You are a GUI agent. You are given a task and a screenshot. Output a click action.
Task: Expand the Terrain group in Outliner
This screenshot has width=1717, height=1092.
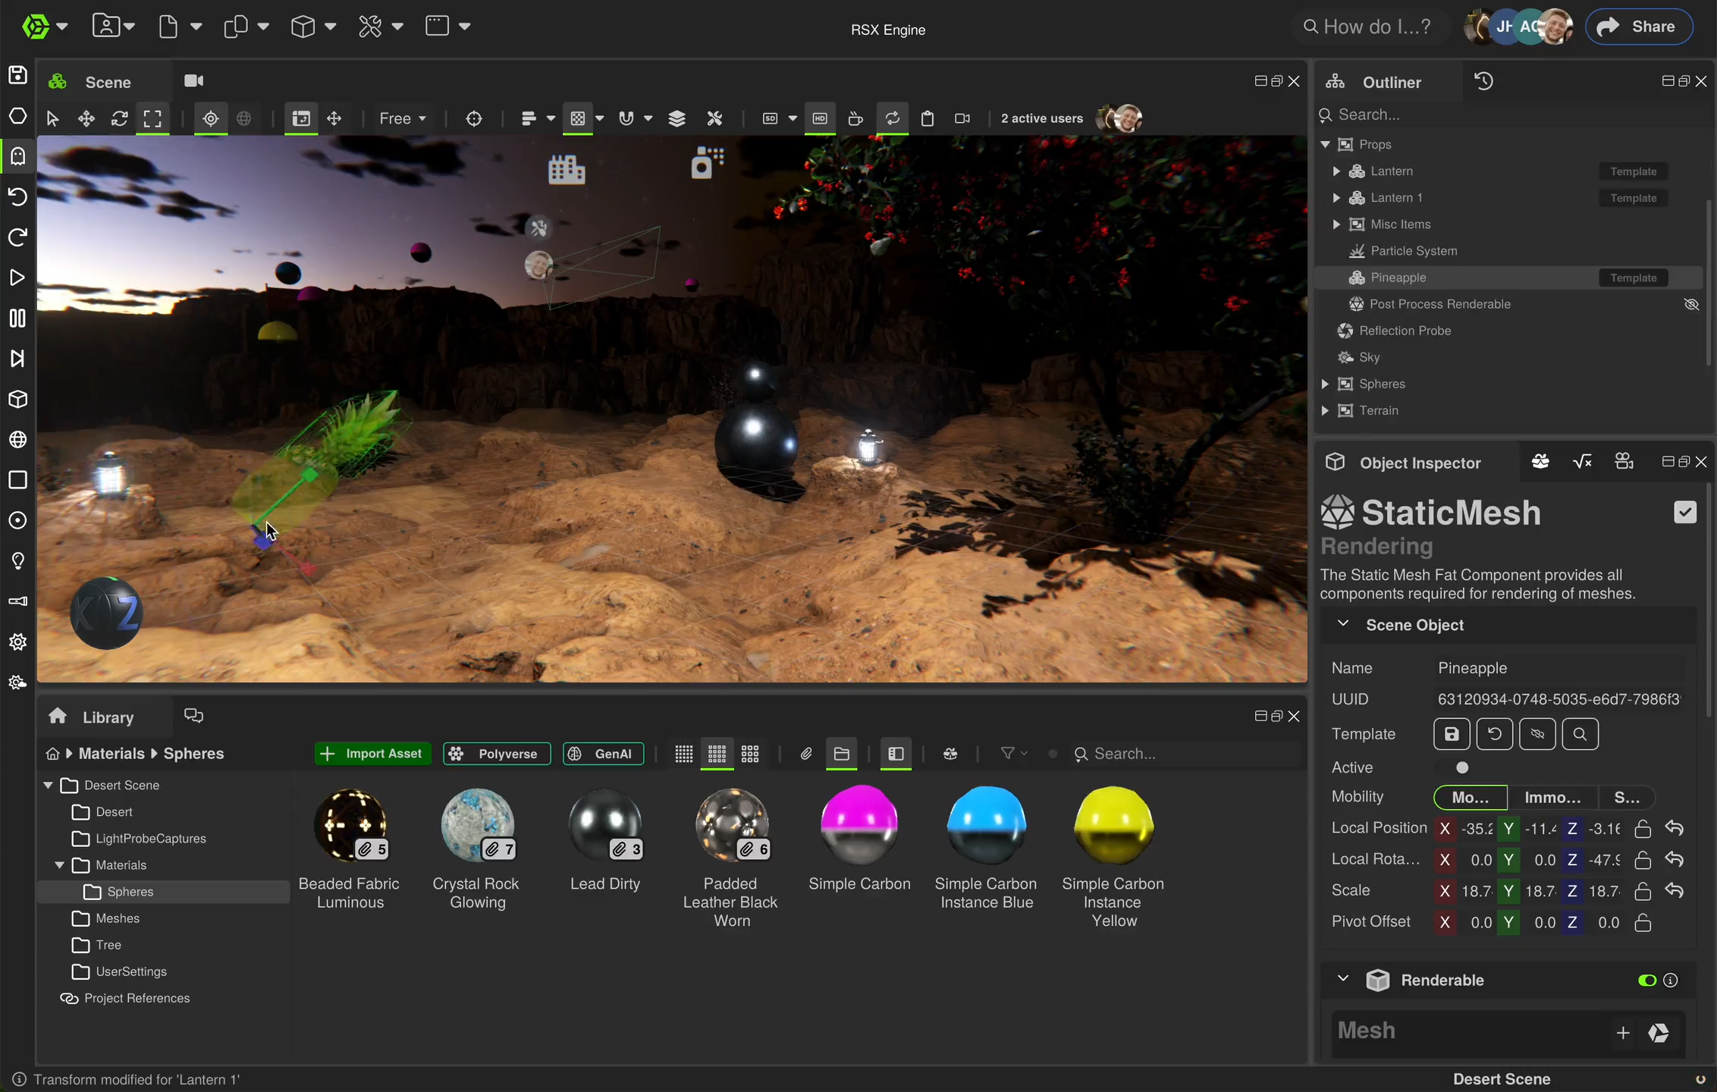pyautogui.click(x=1325, y=410)
